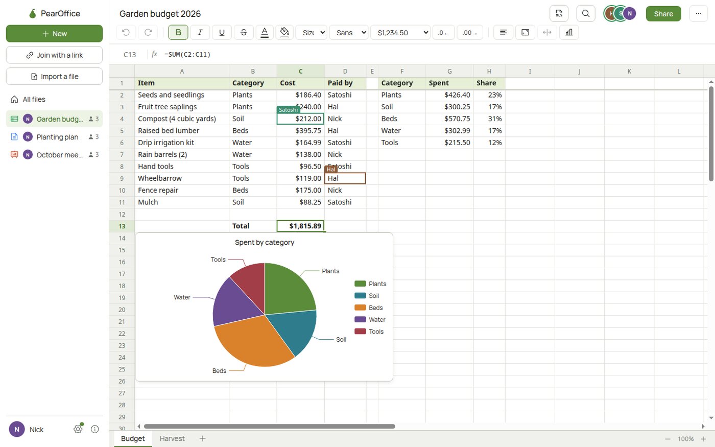Image resolution: width=715 pixels, height=447 pixels.
Task: Click the horizontal scrollbar thumb
Action: coord(269,426)
